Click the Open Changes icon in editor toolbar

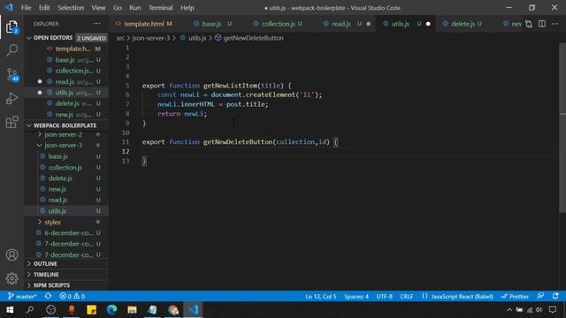pos(529,24)
